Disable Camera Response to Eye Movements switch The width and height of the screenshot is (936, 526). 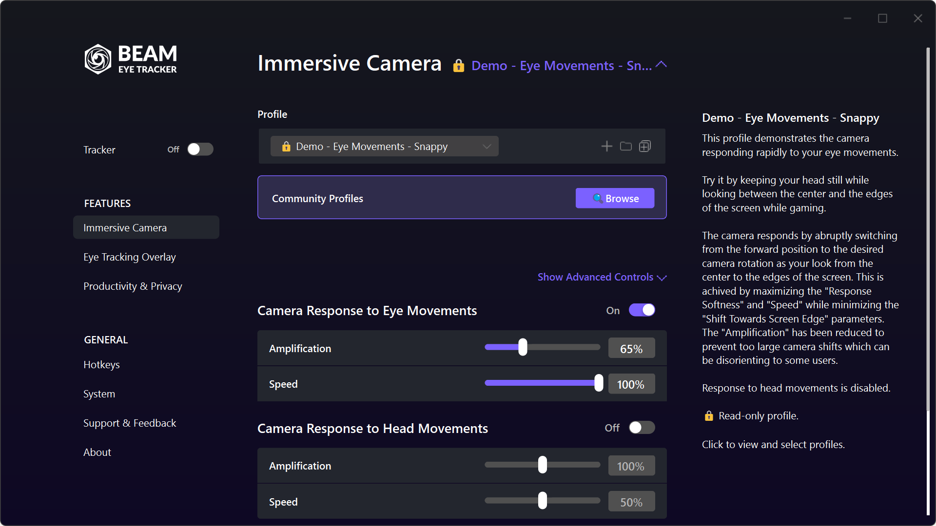[642, 310]
